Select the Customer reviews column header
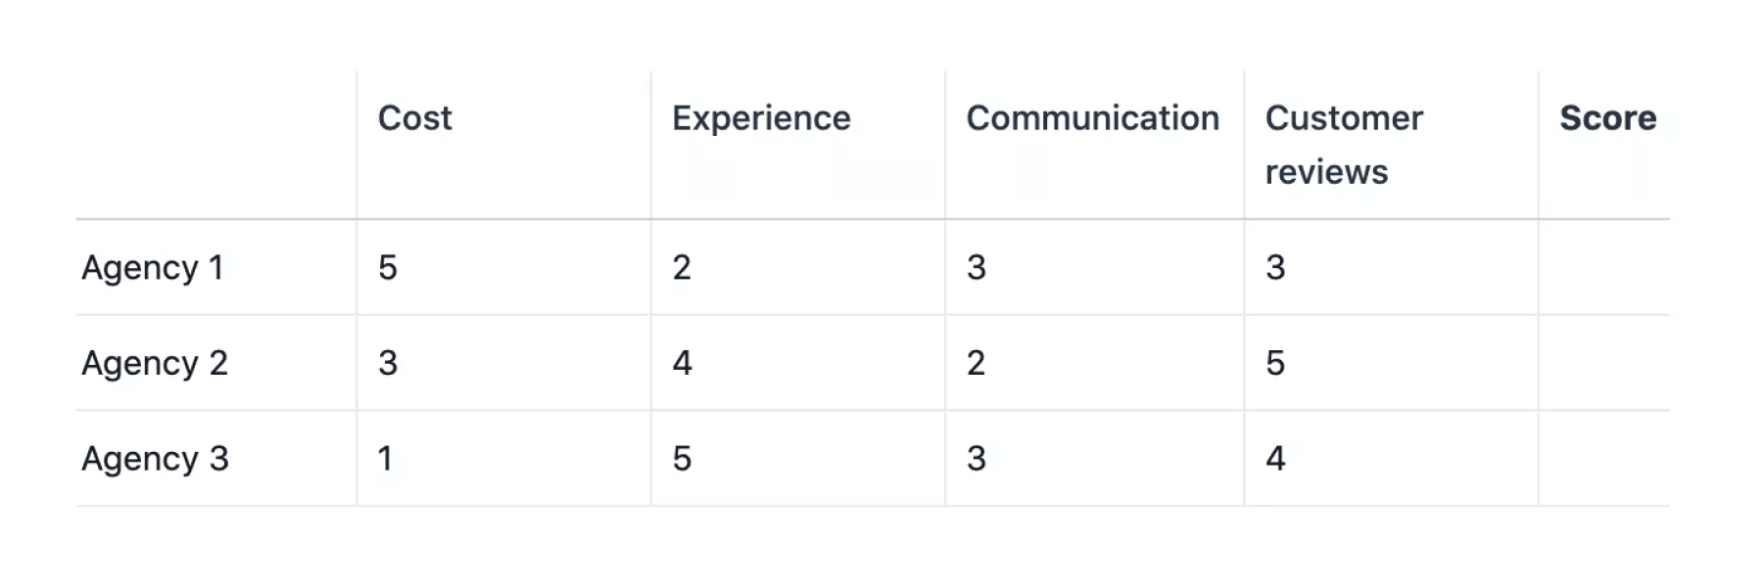 [x=1344, y=145]
